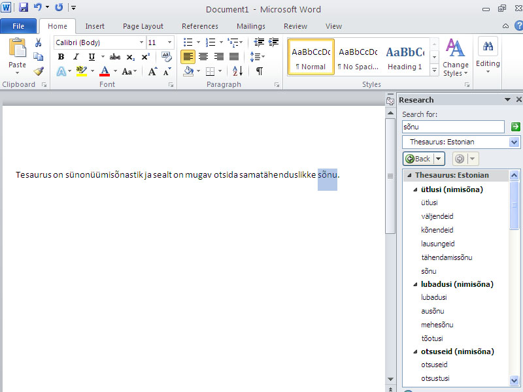
Task: Click the Redo icon in quick access toolbar
Action: click(x=59, y=7)
